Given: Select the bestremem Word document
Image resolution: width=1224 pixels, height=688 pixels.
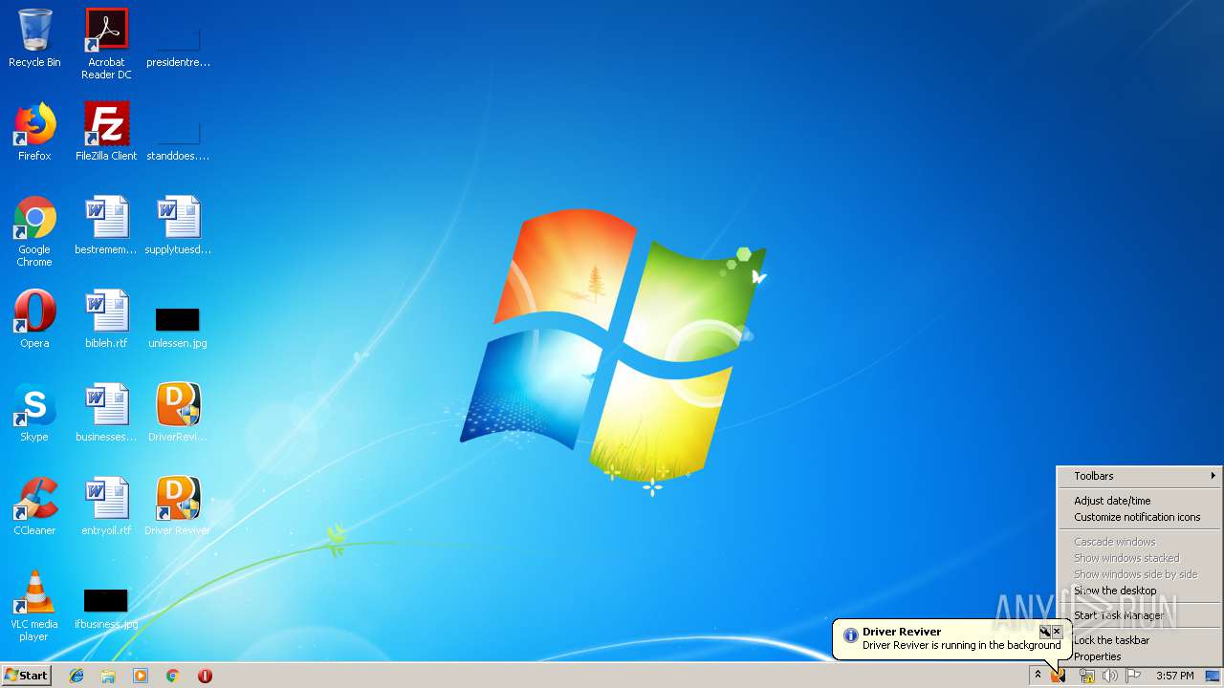Looking at the screenshot, I should point(106,226).
